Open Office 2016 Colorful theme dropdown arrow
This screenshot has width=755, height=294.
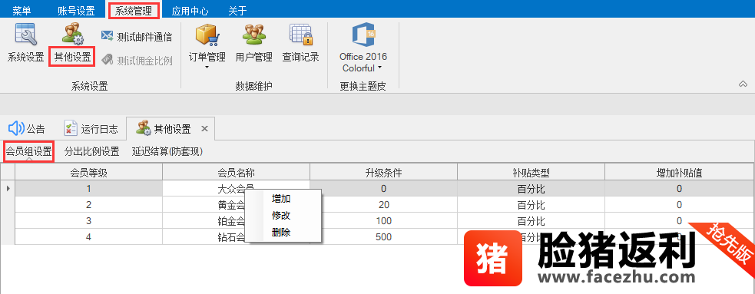point(379,68)
